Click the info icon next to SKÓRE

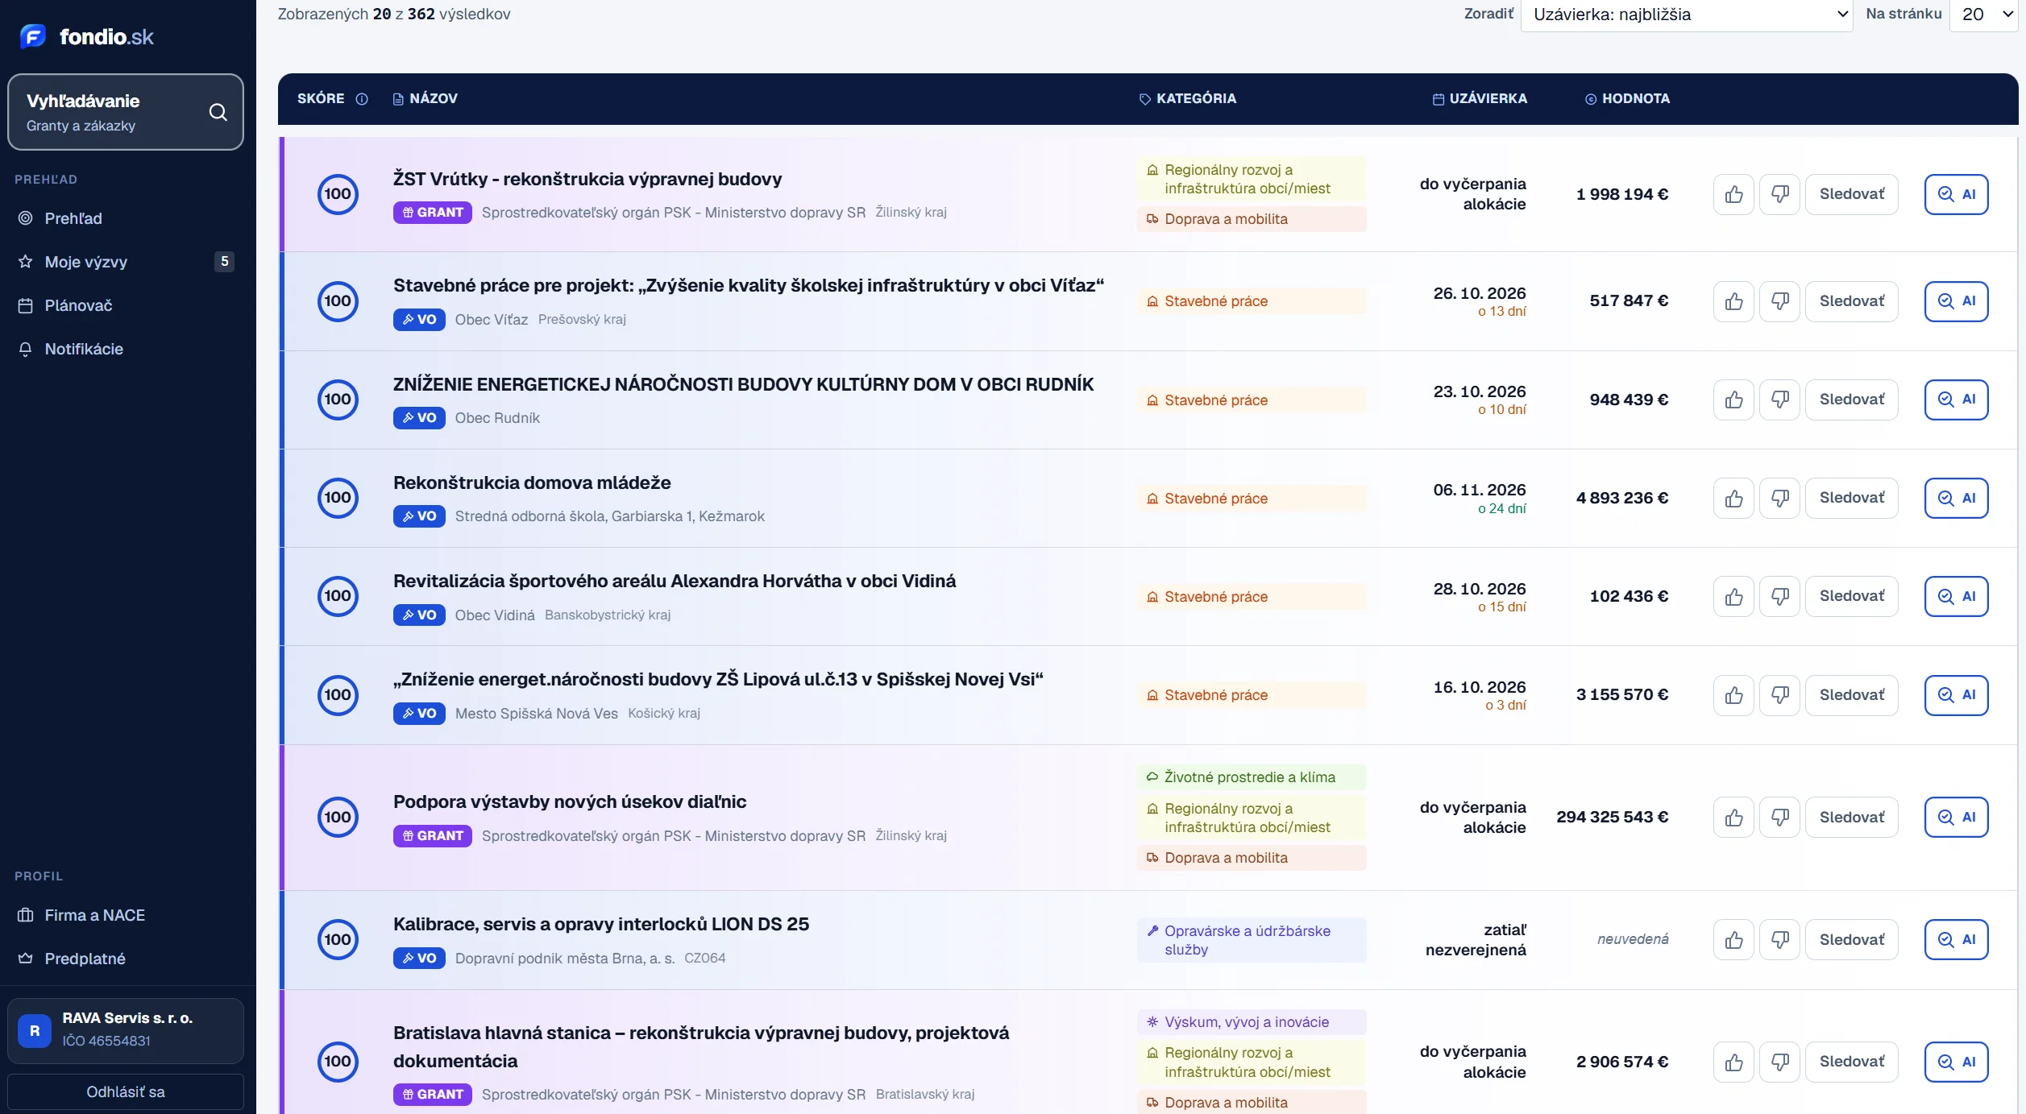[x=362, y=99]
